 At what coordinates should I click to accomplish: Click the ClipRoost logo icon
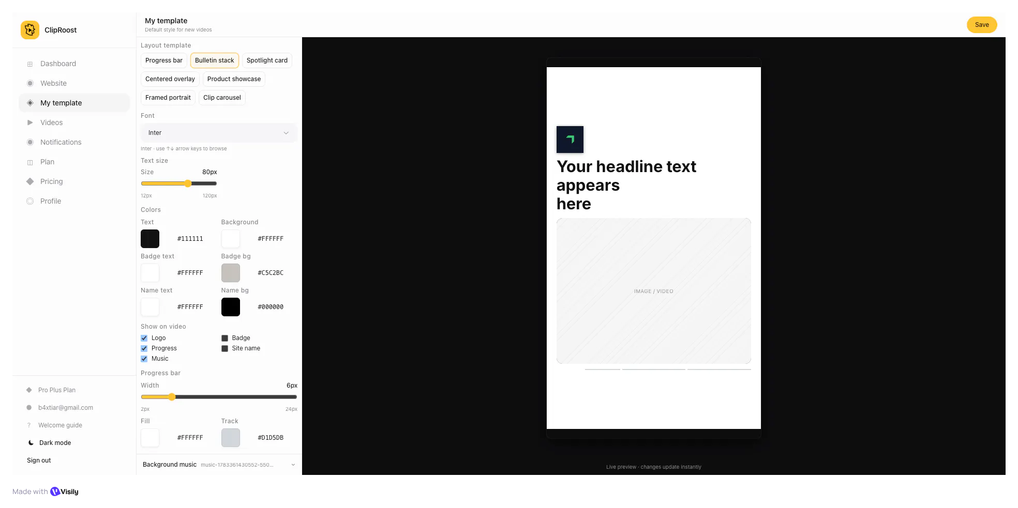pyautogui.click(x=30, y=30)
